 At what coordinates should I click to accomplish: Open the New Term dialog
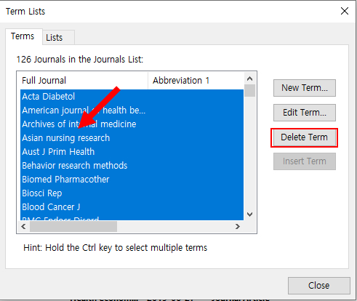(x=305, y=88)
